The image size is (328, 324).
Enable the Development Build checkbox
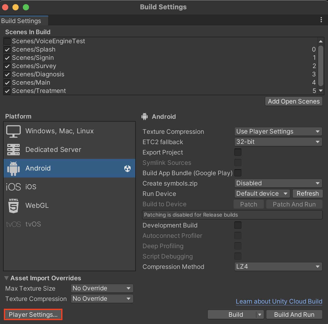[238, 225]
